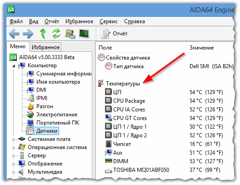This screenshot has width=240, height=185.
Task: Select Датчики in the tree
Action: click(43, 131)
